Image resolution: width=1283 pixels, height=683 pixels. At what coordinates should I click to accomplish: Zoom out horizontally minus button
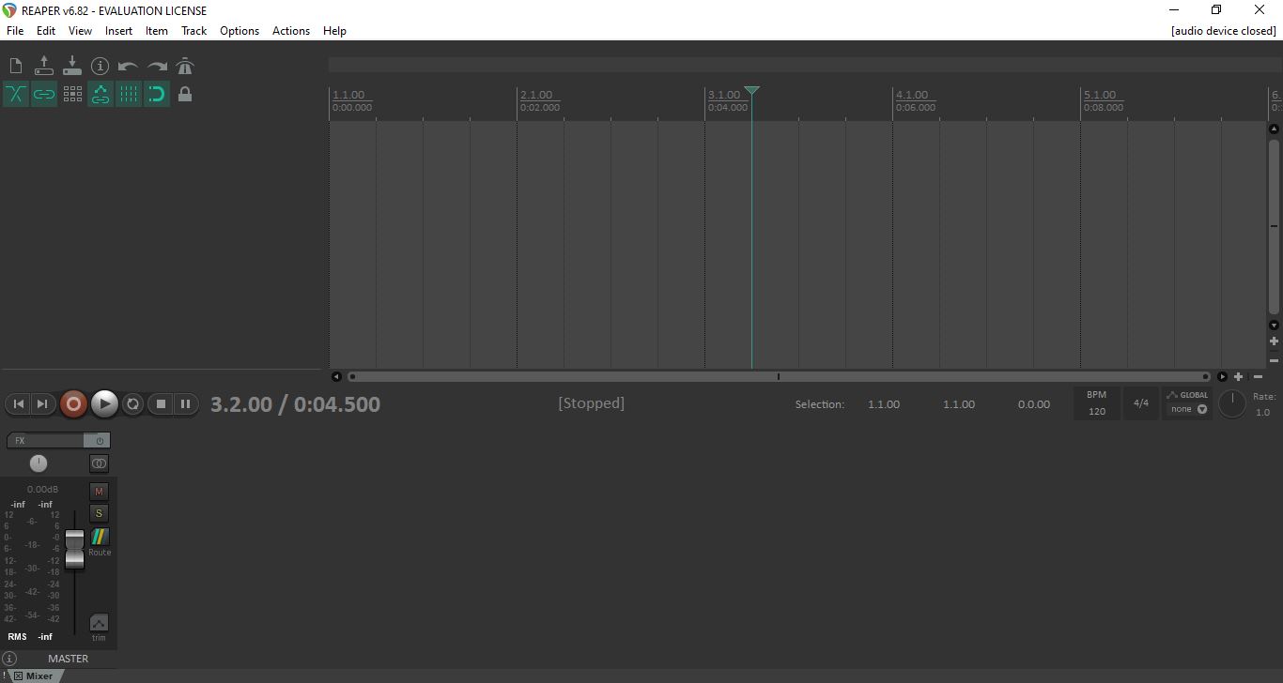[1258, 376]
